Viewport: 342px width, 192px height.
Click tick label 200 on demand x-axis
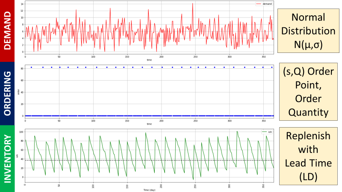tap(161, 56)
